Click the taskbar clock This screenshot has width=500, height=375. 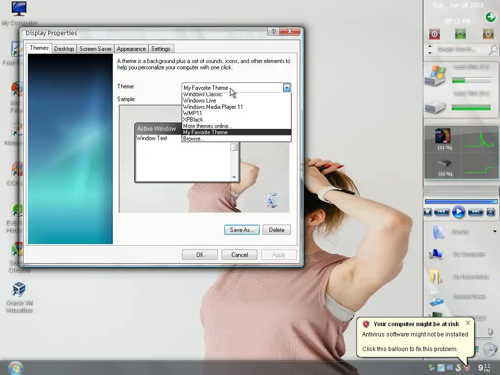484,368
